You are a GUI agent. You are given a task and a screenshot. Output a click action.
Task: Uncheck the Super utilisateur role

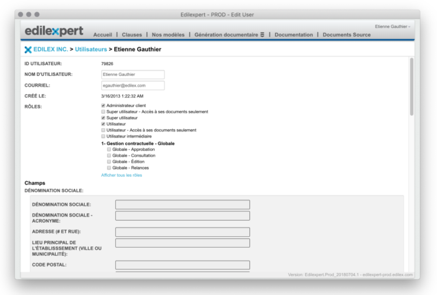click(103, 118)
